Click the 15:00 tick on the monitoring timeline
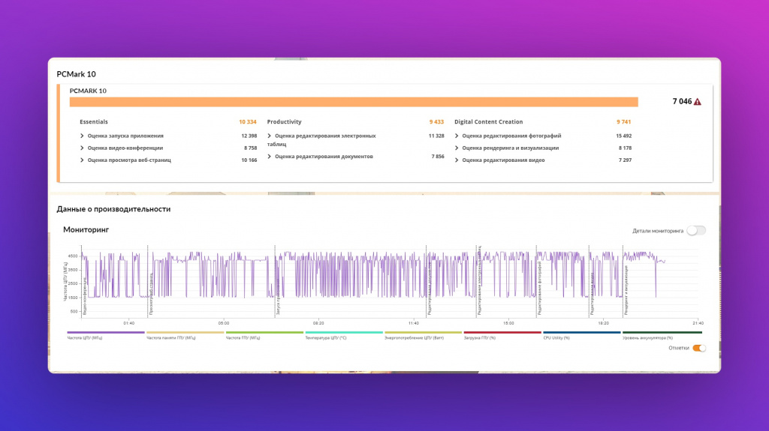This screenshot has width=769, height=431. tap(508, 323)
